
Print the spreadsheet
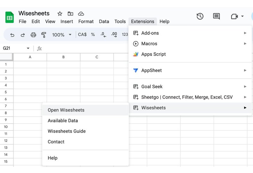[x=33, y=35]
